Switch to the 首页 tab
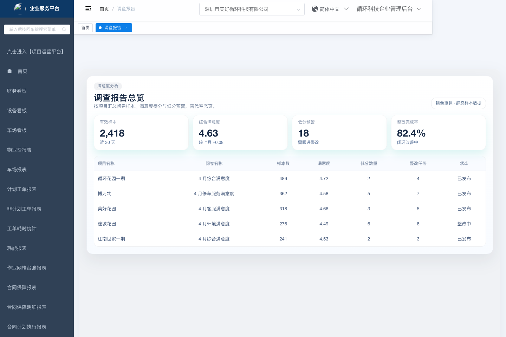Viewport: 506px width, 337px height. [85, 28]
